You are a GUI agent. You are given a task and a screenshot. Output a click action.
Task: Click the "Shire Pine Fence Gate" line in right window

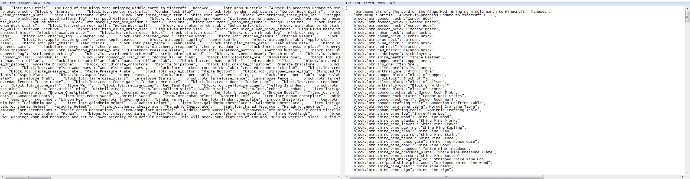point(416,142)
